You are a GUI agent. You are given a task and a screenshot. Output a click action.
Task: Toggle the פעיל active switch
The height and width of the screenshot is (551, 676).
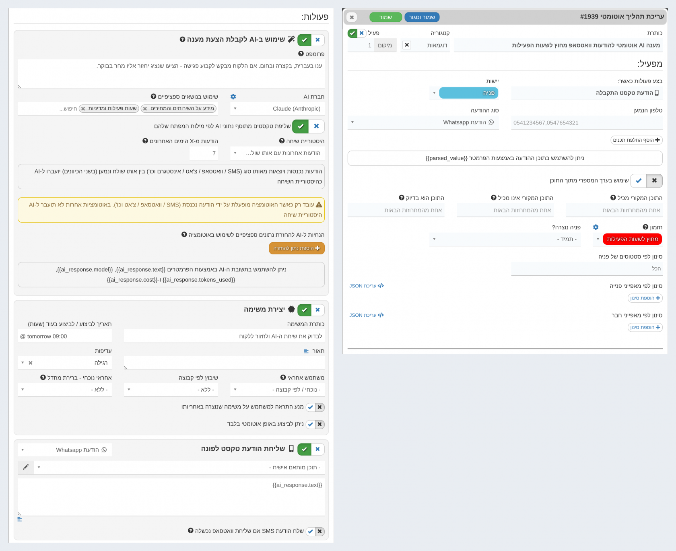tap(357, 33)
